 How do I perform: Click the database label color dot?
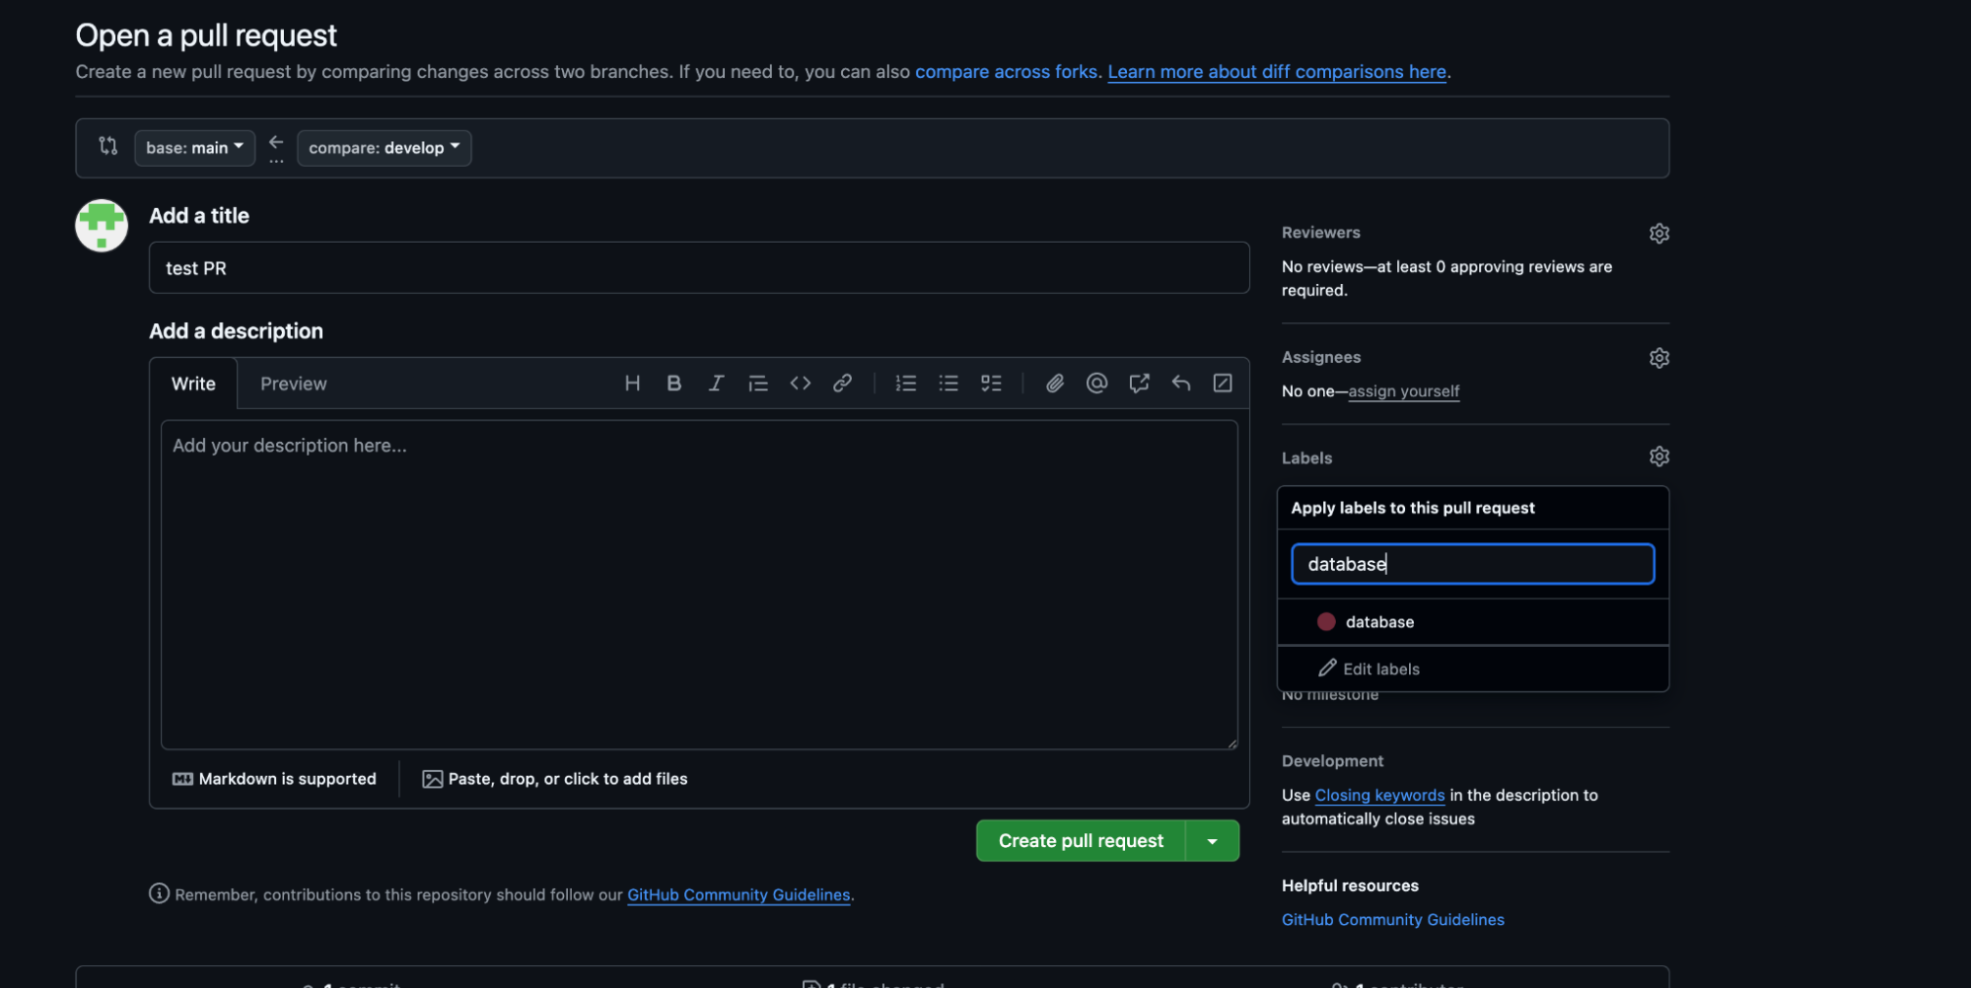click(1326, 622)
